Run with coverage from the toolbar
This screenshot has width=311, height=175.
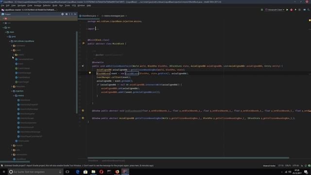(x=295, y=10)
